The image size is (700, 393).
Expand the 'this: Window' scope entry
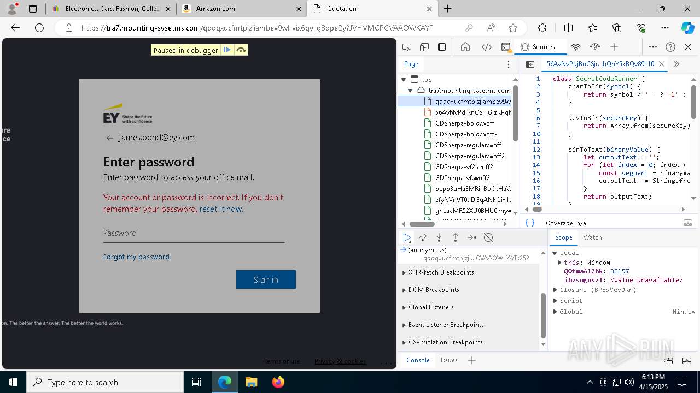559,263
